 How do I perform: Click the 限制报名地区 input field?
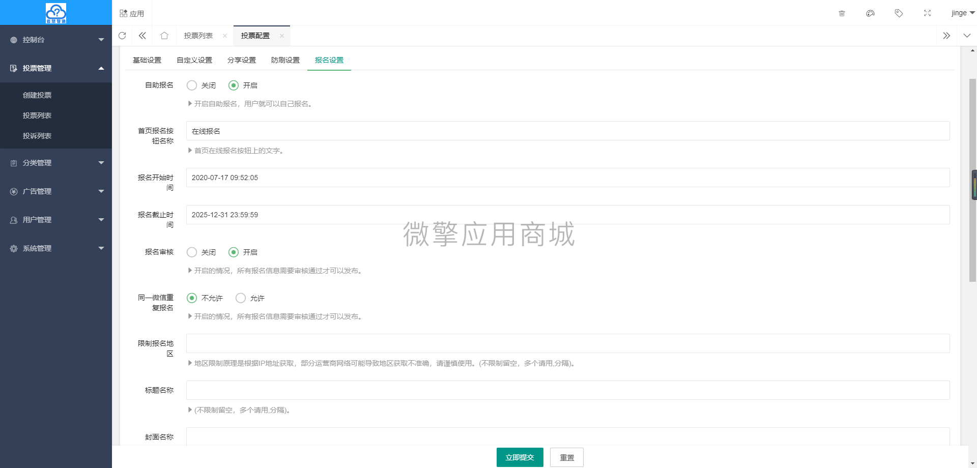568,343
